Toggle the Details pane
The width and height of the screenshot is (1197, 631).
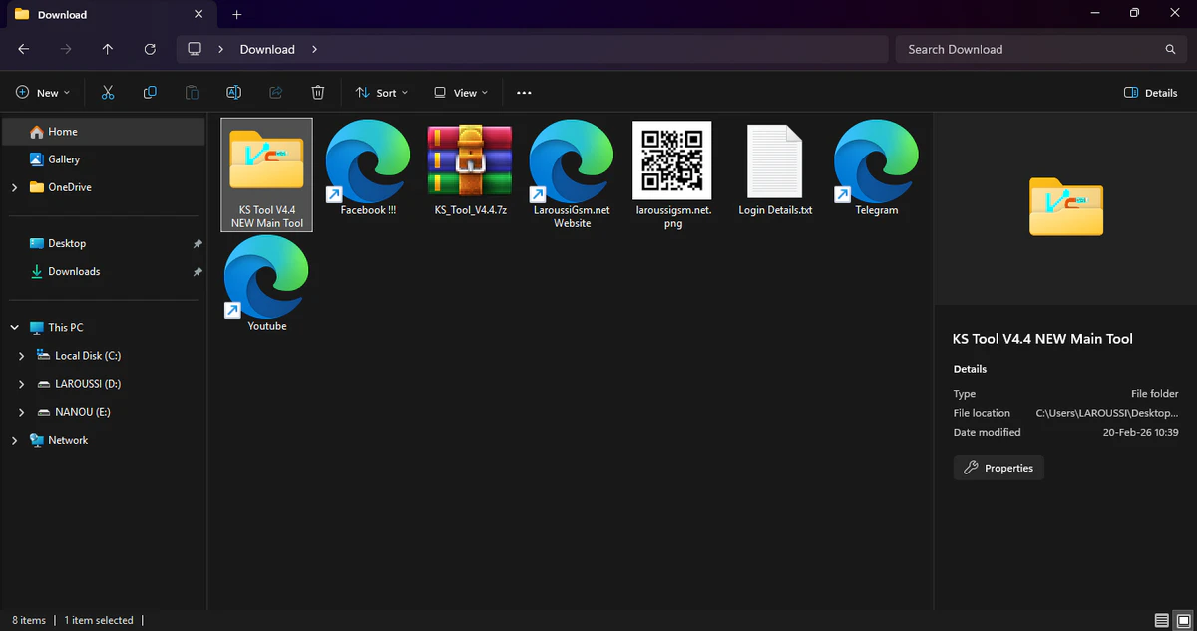pos(1150,93)
